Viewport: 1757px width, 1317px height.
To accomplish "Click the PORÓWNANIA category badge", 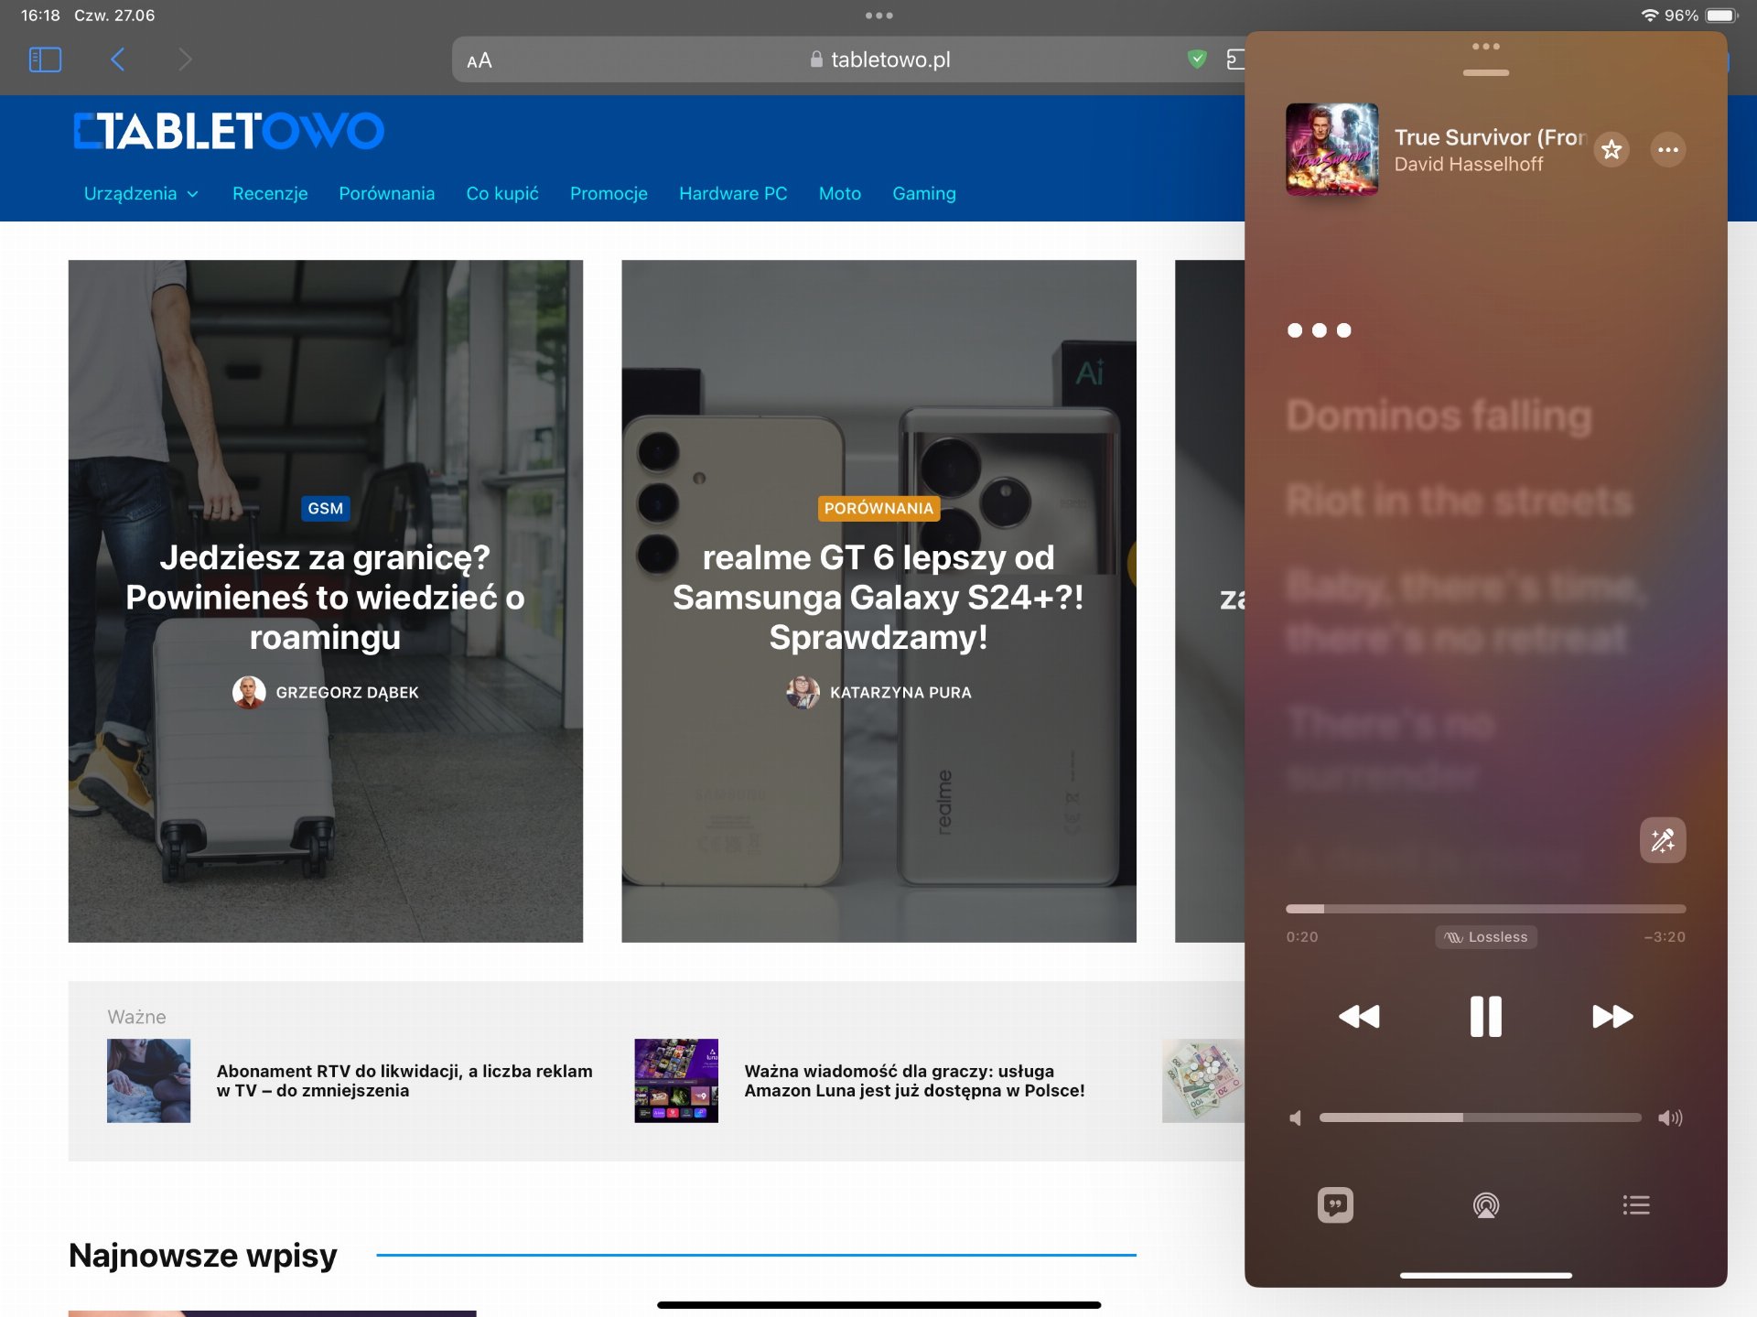I will pos(878,508).
